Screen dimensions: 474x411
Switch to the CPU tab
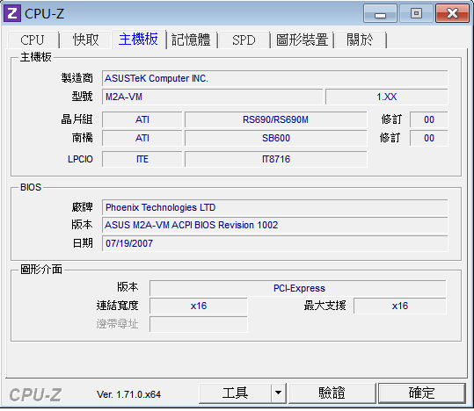coord(33,40)
